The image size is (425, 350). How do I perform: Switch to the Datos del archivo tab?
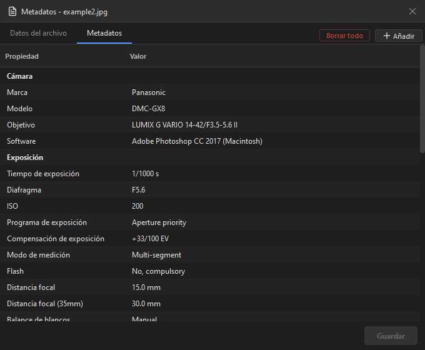pos(38,33)
